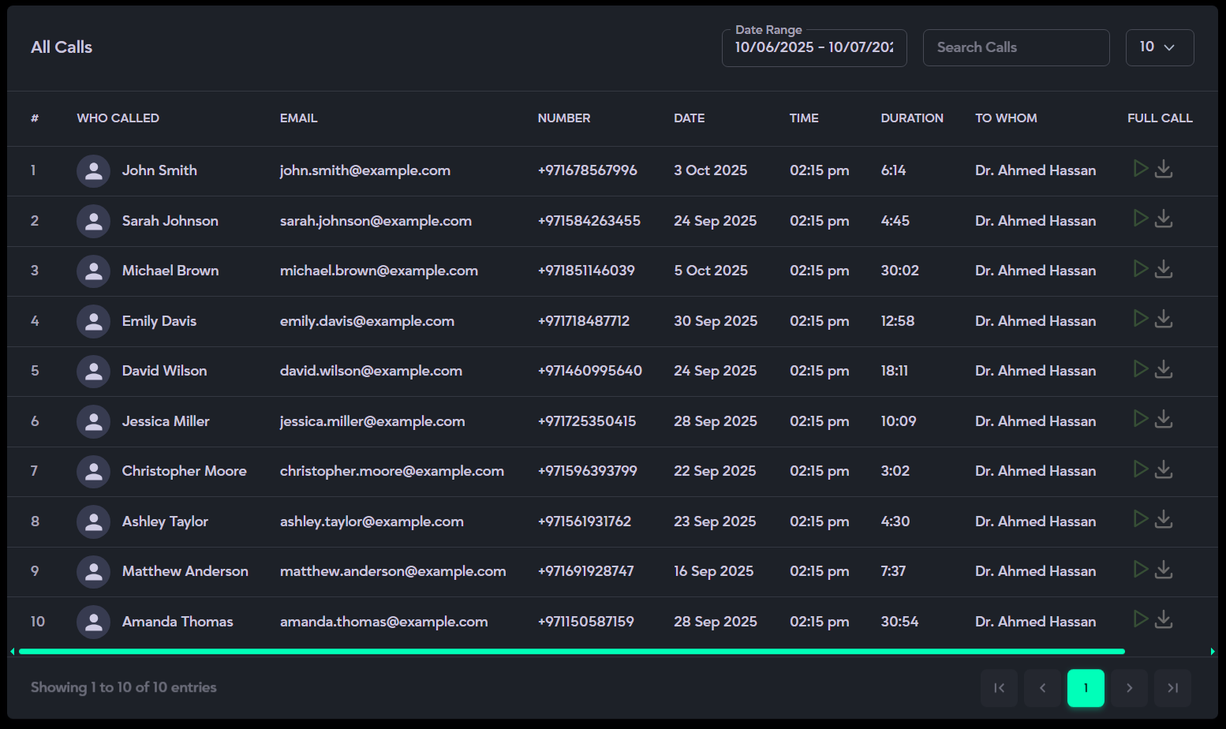The height and width of the screenshot is (729, 1226).
Task: Click the green horizontal scrollbar
Action: coord(571,652)
